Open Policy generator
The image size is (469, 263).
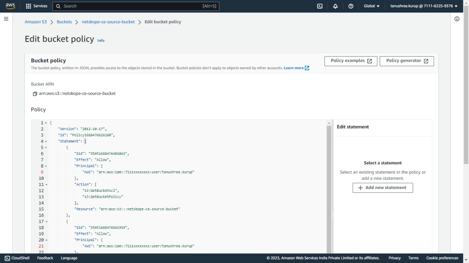tap(407, 61)
